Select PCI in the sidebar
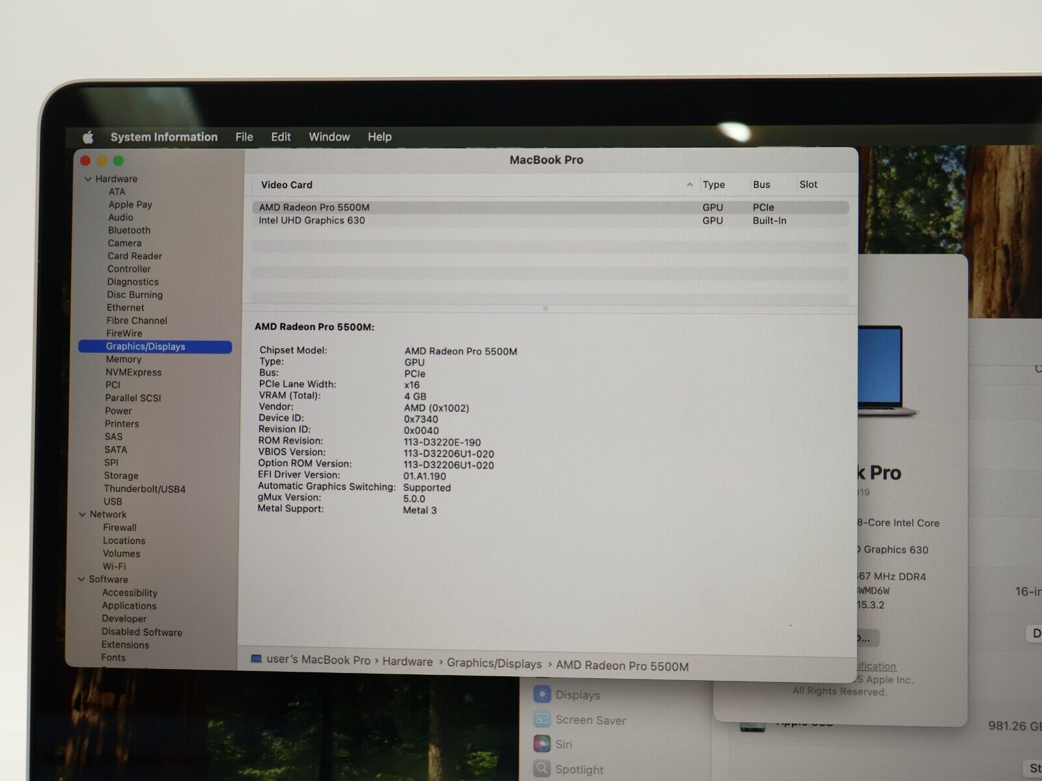Screen dimensions: 1042x781 click(x=113, y=385)
